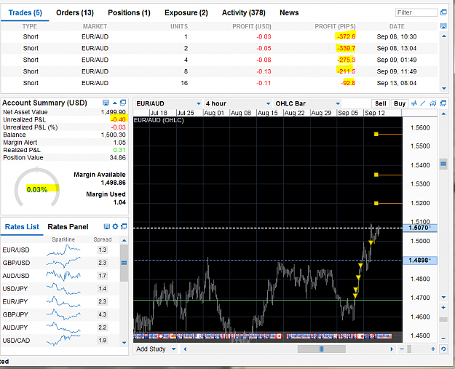The height and width of the screenshot is (369, 455).
Task: Click the vertical price zoom slider handle
Action: [x=443, y=320]
